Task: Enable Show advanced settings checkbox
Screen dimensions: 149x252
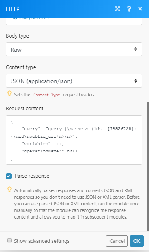Action: (10, 240)
